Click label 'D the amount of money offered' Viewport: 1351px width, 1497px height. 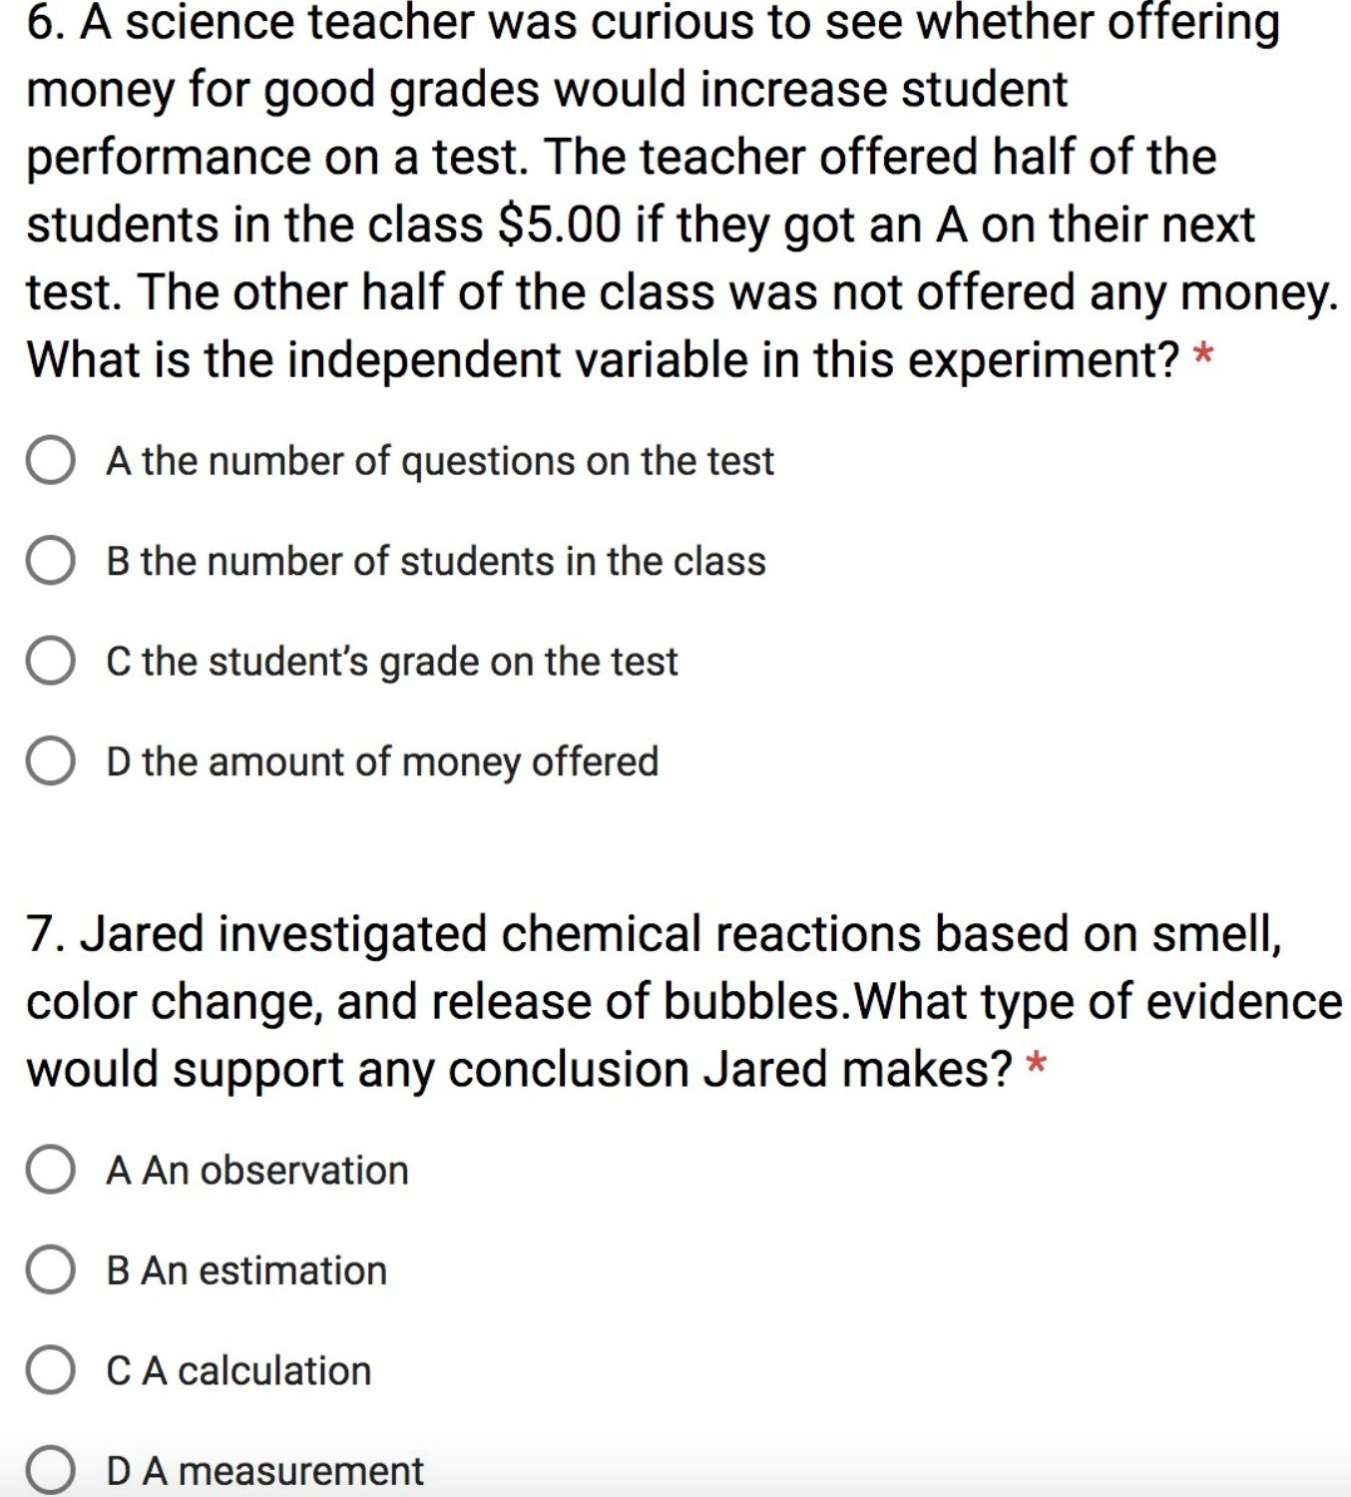382,761
